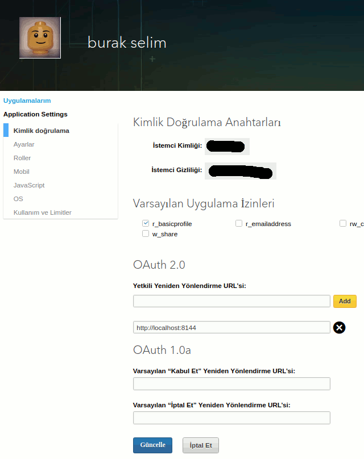Open the Uygulamalarım link
The width and height of the screenshot is (364, 459).
(x=27, y=101)
